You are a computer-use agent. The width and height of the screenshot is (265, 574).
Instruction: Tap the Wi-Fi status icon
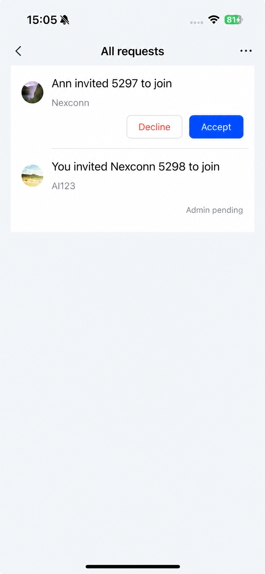(214, 20)
